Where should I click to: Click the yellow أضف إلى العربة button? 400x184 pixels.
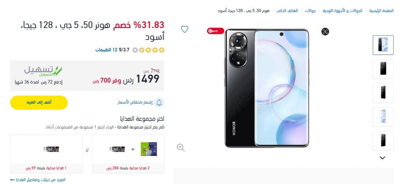coord(39,103)
